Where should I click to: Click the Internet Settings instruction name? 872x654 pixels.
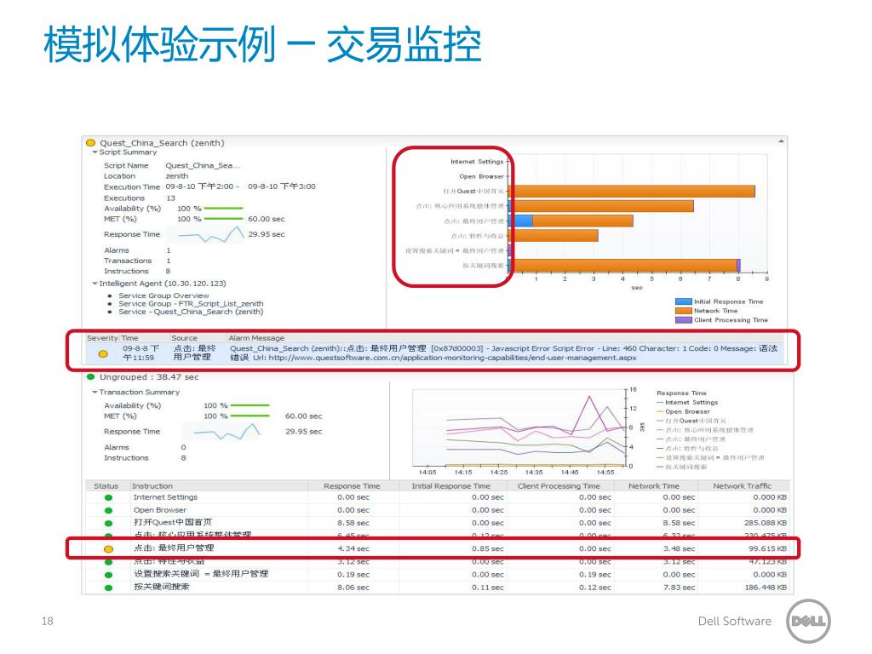pyautogui.click(x=165, y=497)
